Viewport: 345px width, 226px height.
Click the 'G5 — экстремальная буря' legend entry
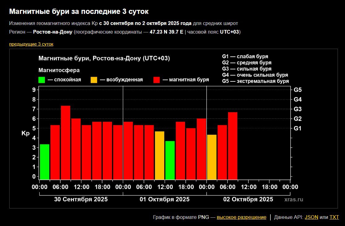coord(255,81)
